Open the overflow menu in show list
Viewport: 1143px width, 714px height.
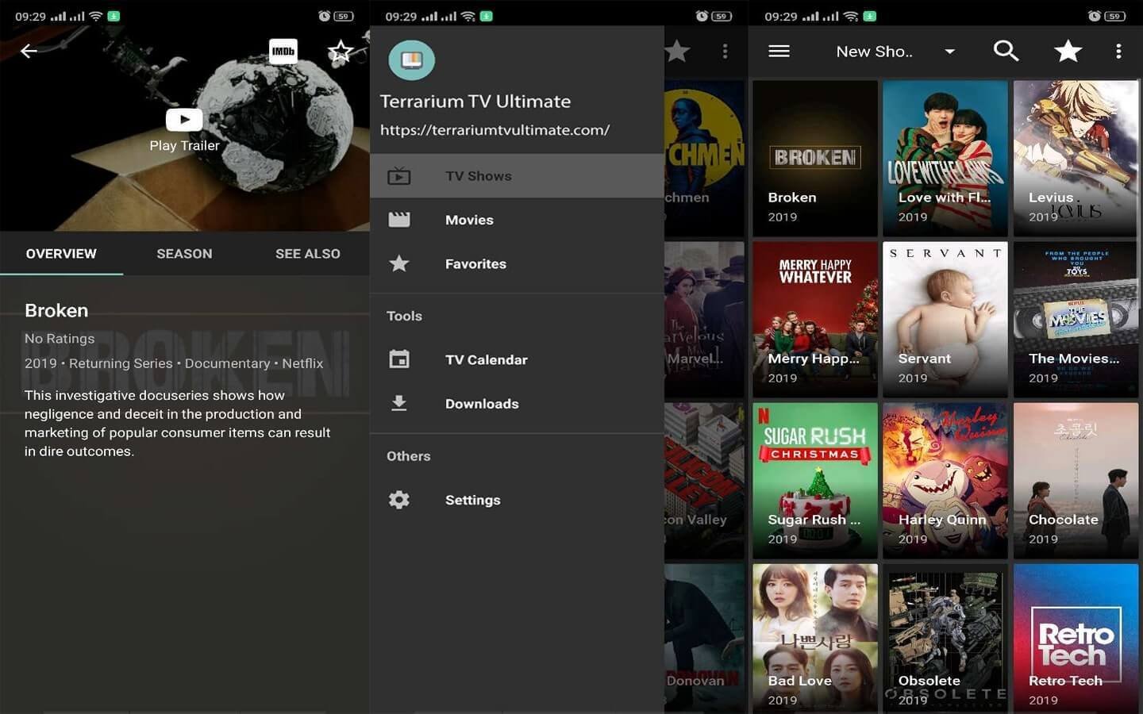point(1118,52)
